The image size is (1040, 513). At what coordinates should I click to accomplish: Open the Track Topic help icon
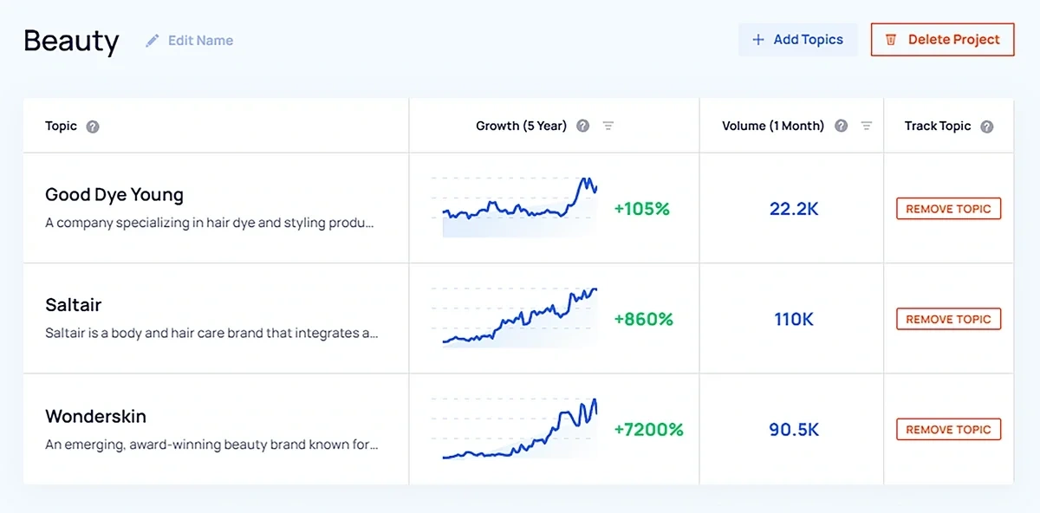tap(986, 126)
